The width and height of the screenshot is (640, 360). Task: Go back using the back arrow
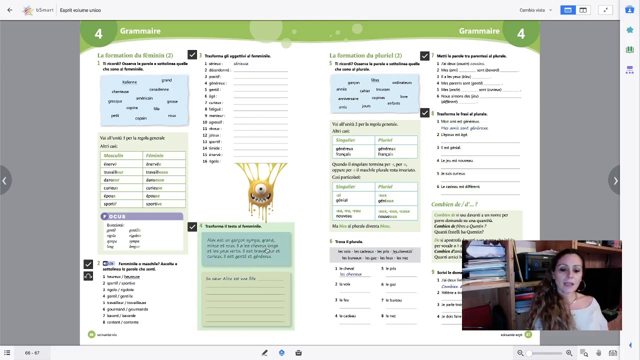coord(9,10)
